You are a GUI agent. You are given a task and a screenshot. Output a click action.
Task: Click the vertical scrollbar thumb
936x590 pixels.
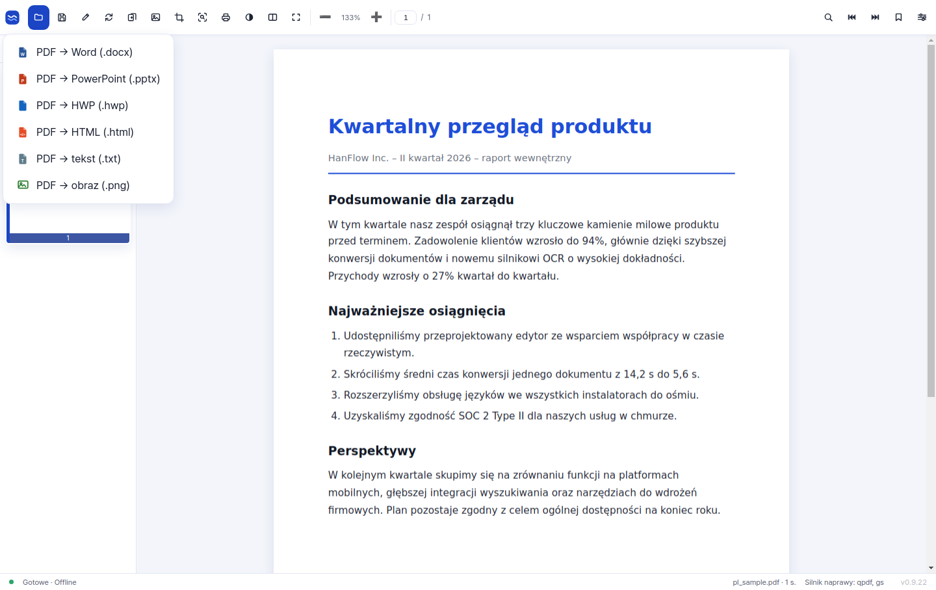click(931, 221)
